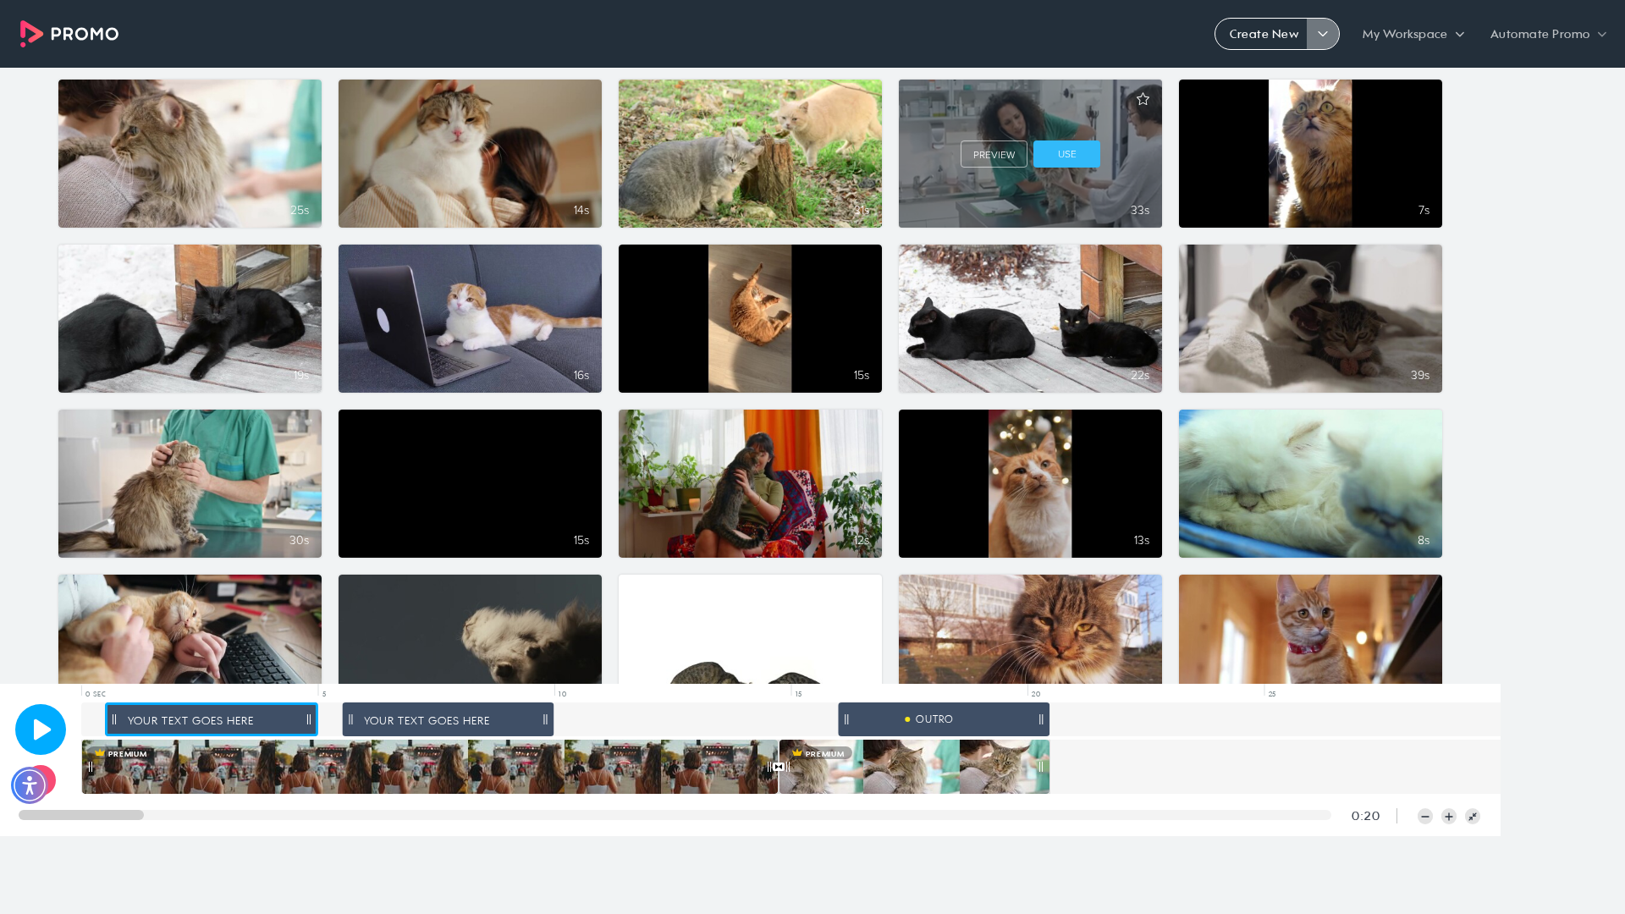
Task: Expand the My Workspace menu
Action: pyautogui.click(x=1413, y=34)
